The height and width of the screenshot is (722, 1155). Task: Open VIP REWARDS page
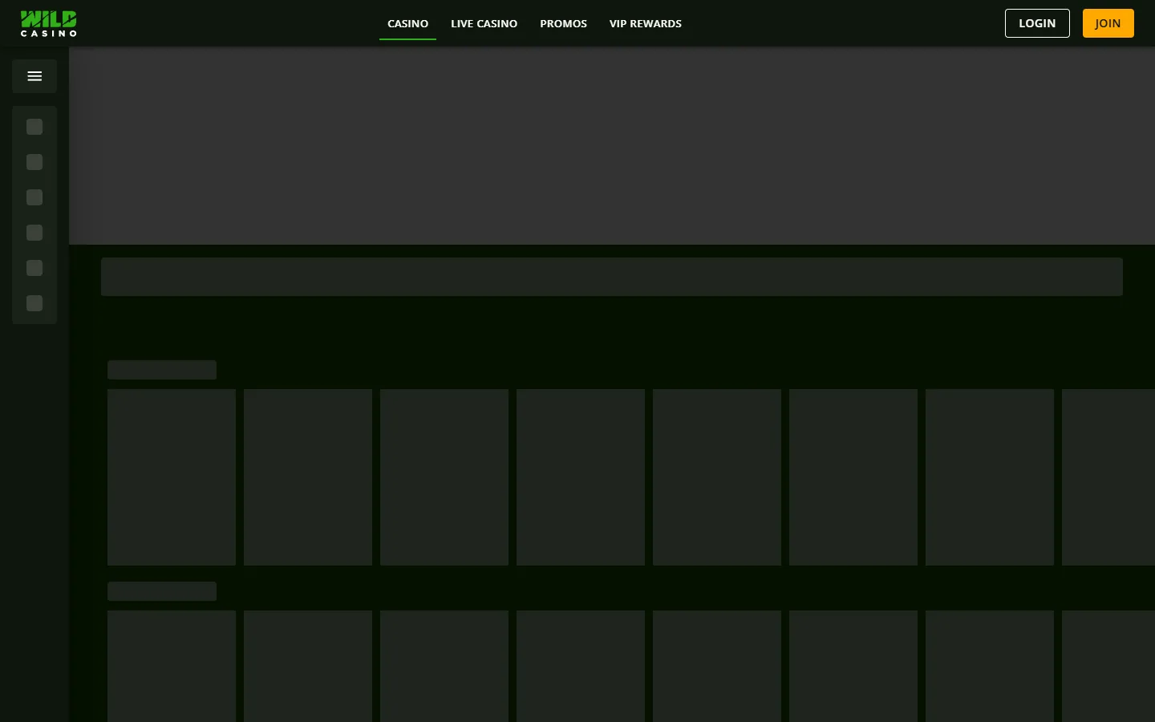(646, 23)
